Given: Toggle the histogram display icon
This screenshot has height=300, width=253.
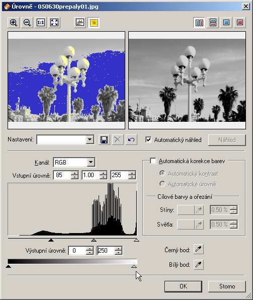Looking at the screenshot, I should [80, 23].
